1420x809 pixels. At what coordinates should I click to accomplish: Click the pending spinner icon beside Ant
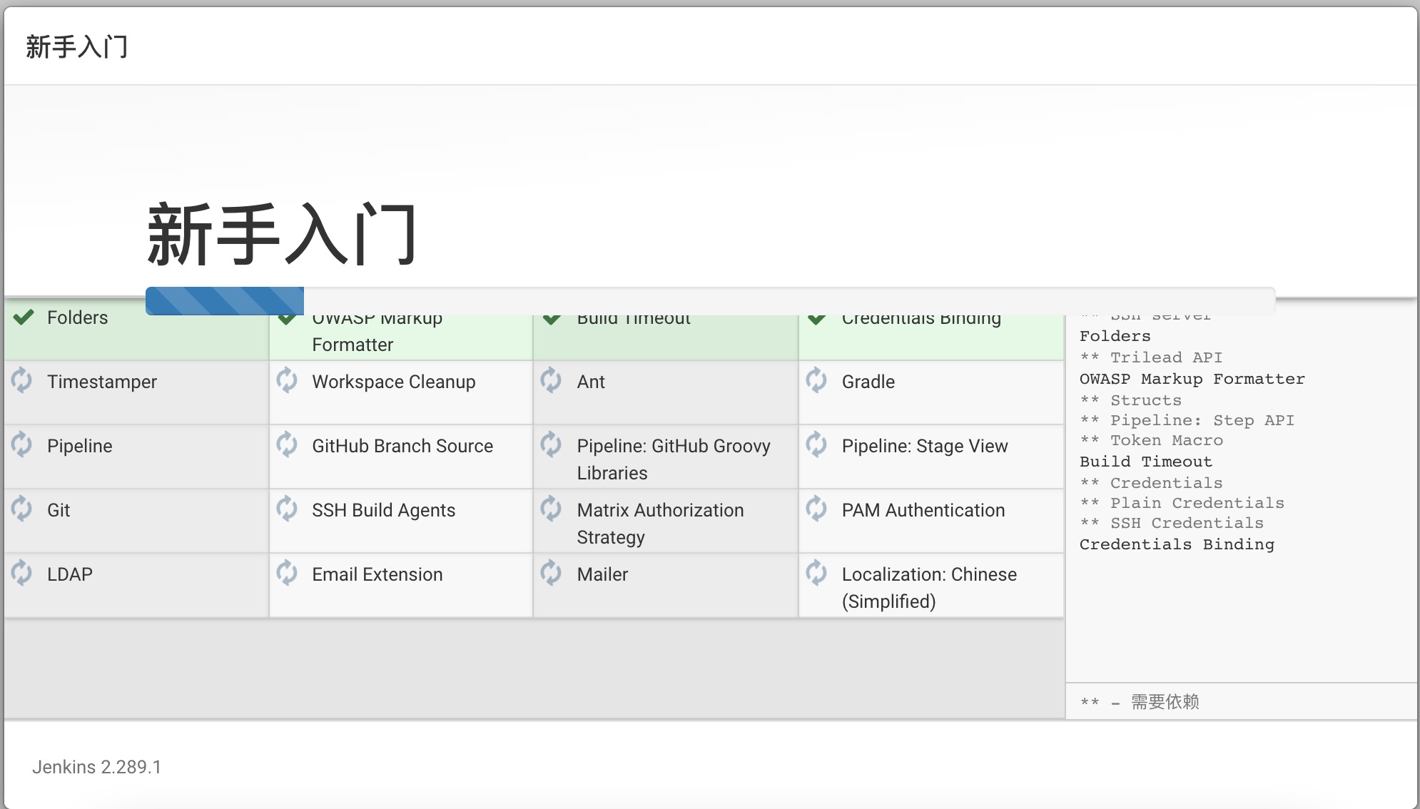click(x=552, y=380)
